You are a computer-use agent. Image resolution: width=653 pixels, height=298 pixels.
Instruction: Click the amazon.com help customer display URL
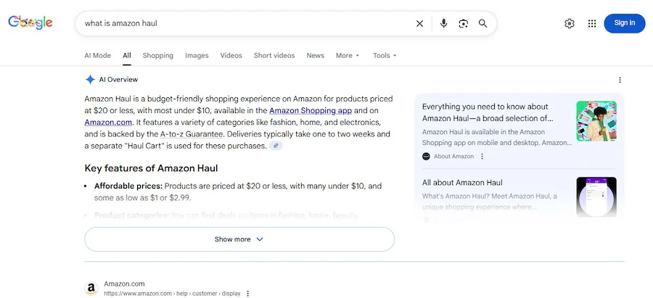point(172,294)
